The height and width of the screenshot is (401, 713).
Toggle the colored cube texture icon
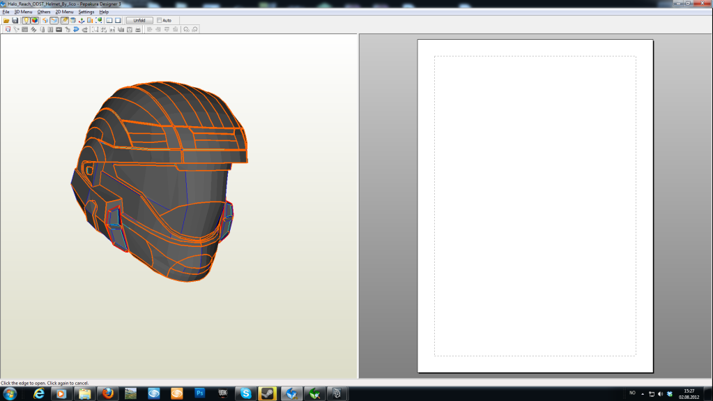pyautogui.click(x=35, y=20)
